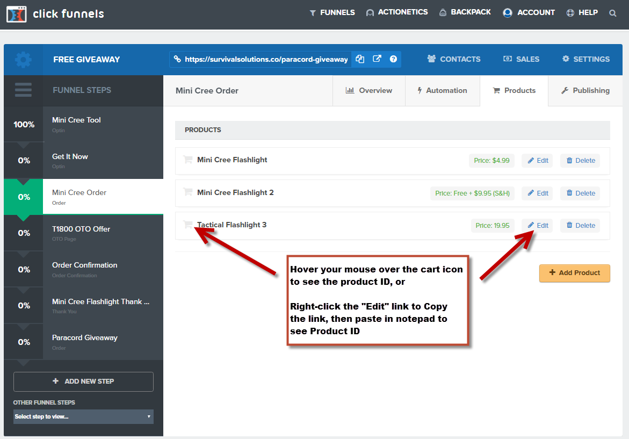
Task: Go to CONTACTS for this funnel
Action: [x=454, y=59]
